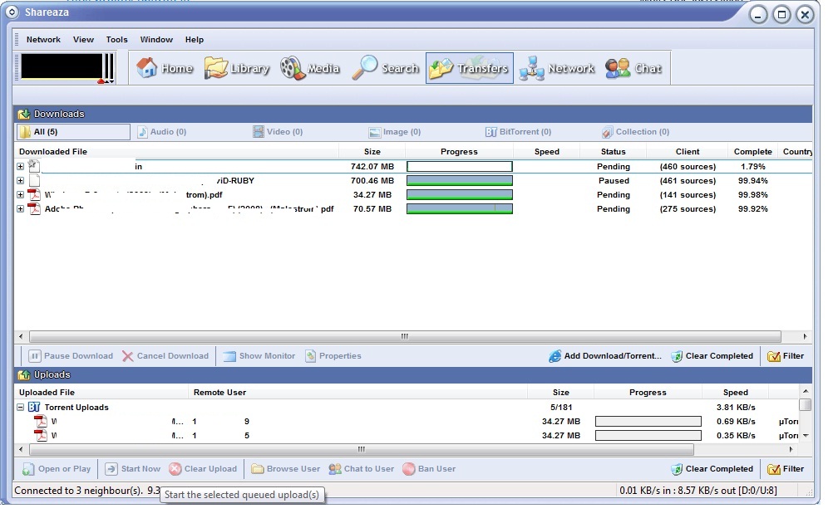Open the Network menu
Viewport: 838px width, 523px height.
(x=43, y=40)
